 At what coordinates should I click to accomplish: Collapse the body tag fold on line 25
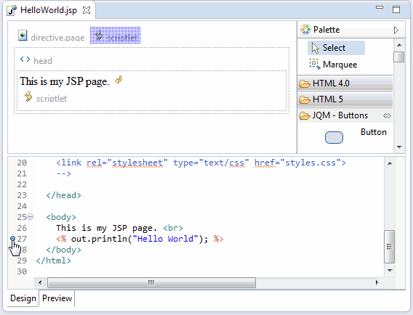click(x=31, y=217)
